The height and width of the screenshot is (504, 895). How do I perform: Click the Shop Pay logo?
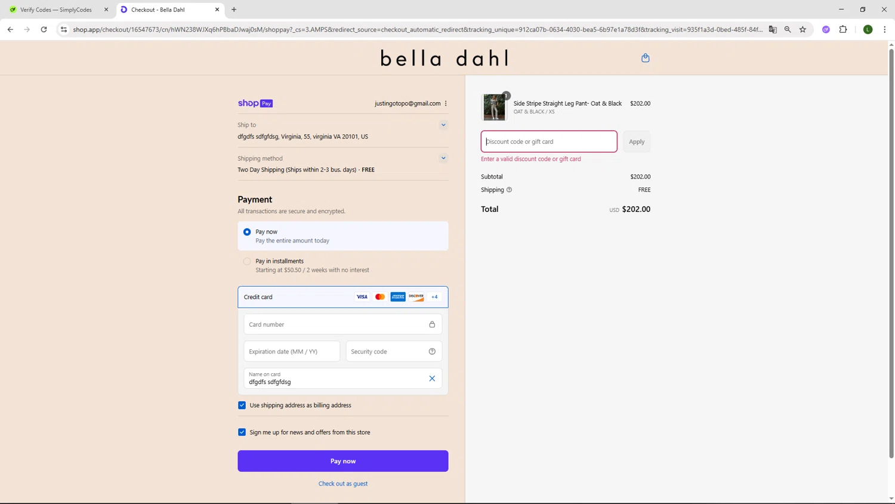tap(255, 103)
